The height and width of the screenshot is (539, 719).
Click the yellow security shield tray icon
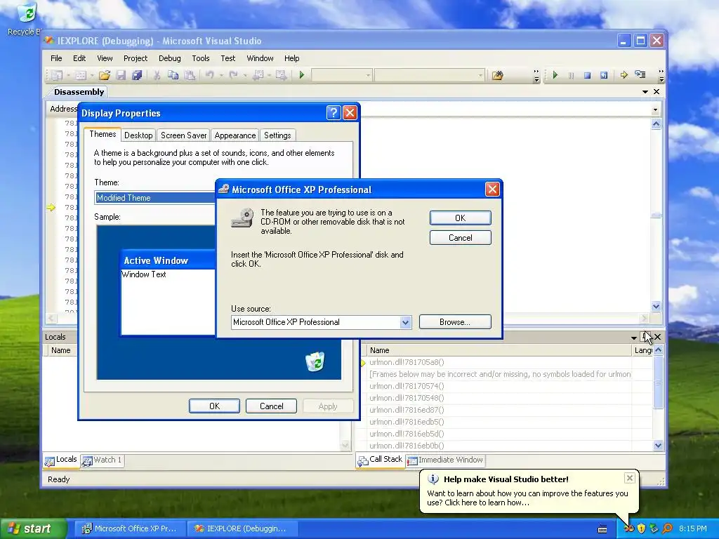tap(642, 528)
